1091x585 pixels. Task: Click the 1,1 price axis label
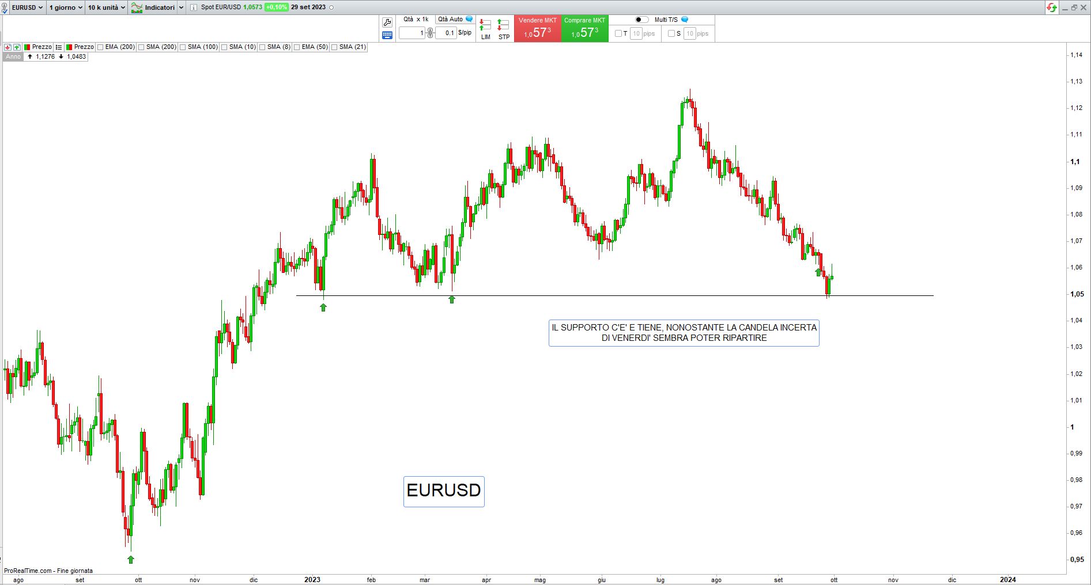[x=1075, y=162]
